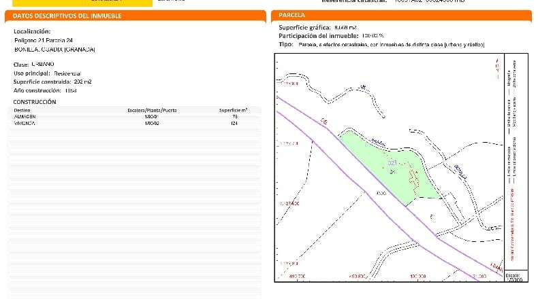538x299 pixels.
Task: Select the 'Destino' column header
Action: point(22,110)
